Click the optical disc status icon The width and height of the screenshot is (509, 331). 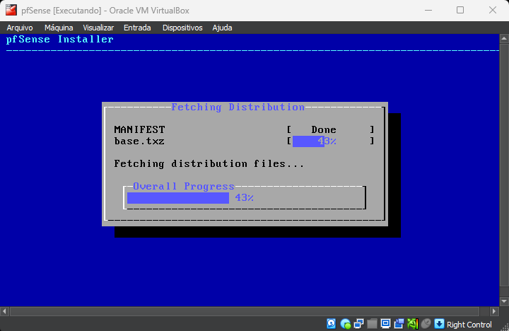tap(345, 323)
